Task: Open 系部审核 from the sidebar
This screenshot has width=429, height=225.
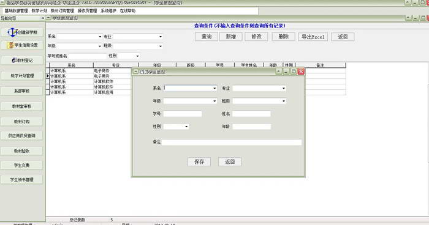Action: (22, 91)
